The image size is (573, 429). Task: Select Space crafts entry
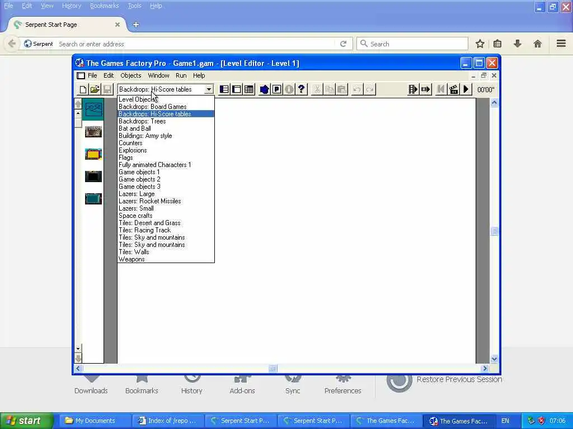(166, 216)
